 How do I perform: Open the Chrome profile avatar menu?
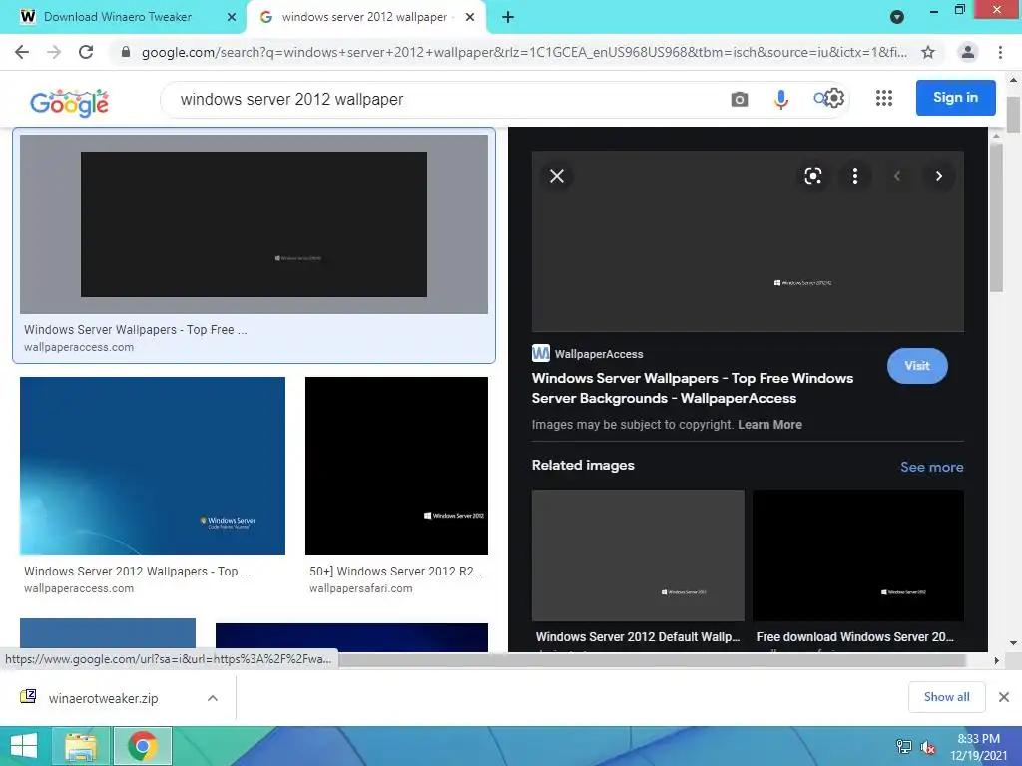tap(968, 52)
